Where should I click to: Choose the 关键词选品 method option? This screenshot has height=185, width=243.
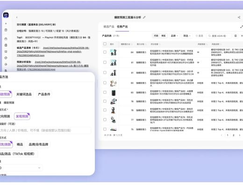[x=24, y=94]
